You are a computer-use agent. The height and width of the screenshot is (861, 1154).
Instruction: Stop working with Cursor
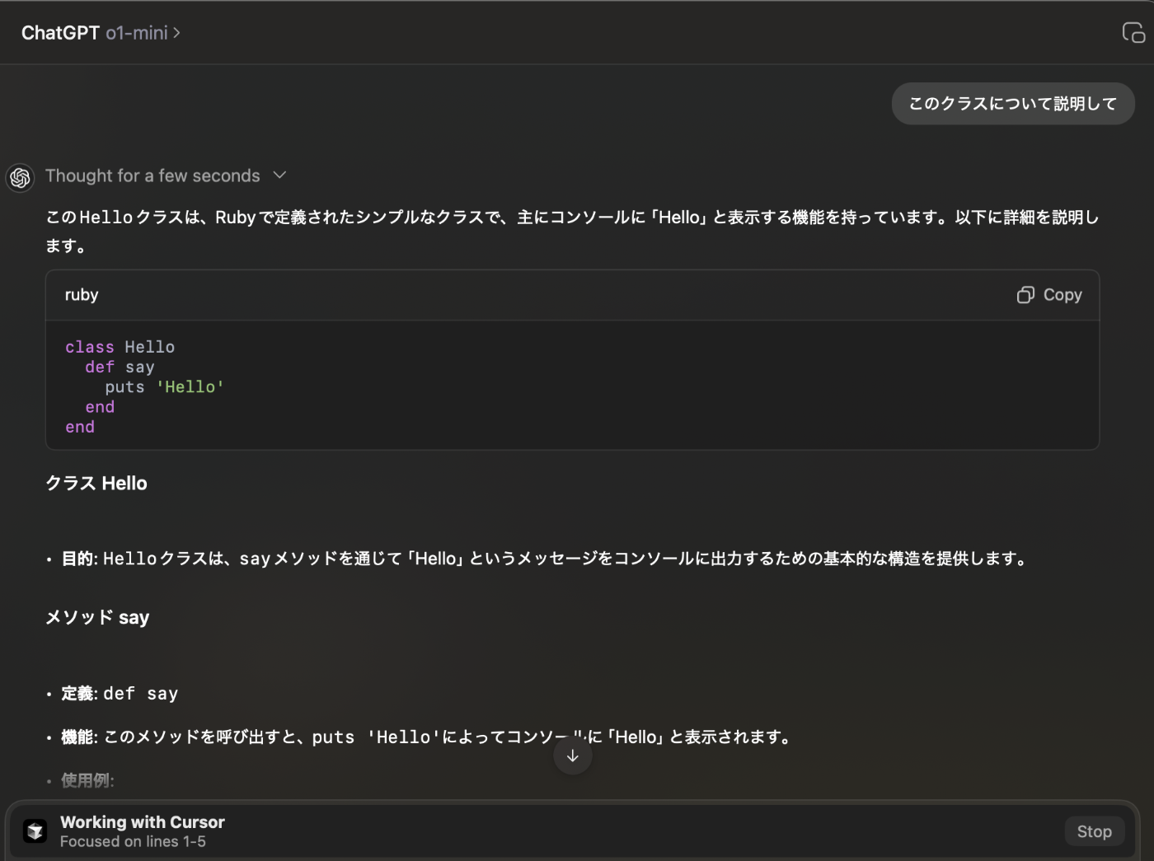click(x=1094, y=831)
